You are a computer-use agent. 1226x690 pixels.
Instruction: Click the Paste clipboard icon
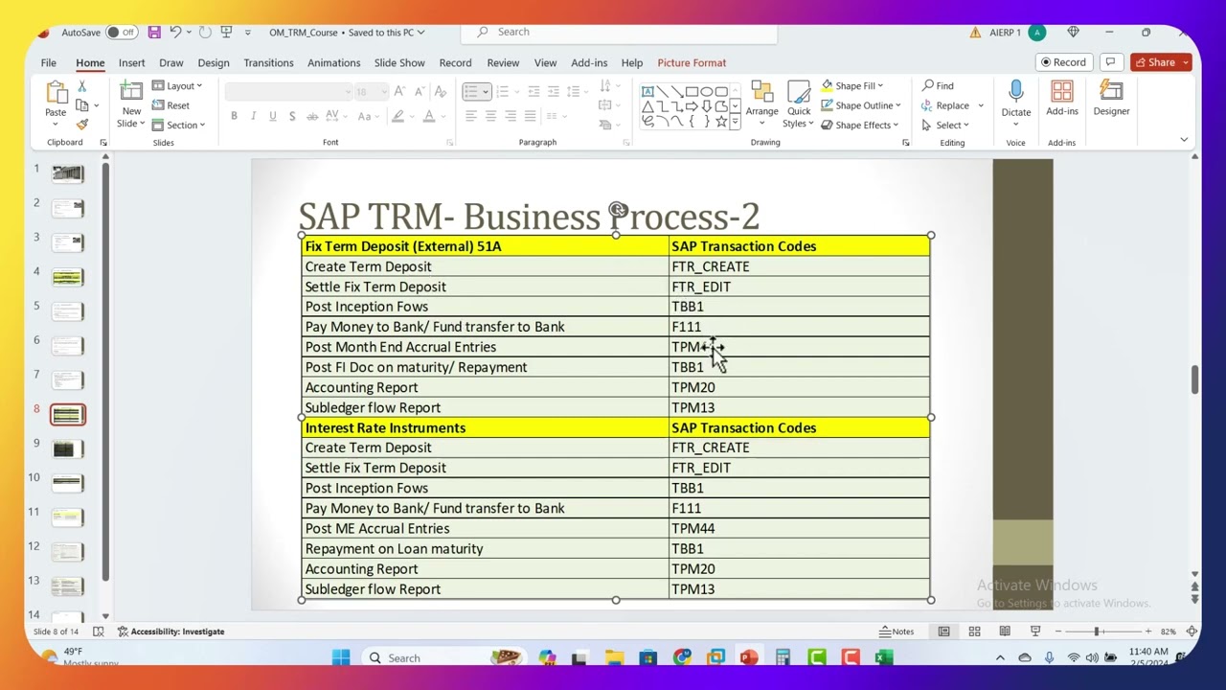[56, 92]
